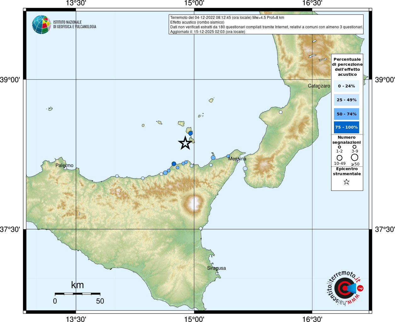This screenshot has width=395, height=322.
Task: Click the 'Effetto acustico (rombo sismico)' line
Action: point(197,22)
